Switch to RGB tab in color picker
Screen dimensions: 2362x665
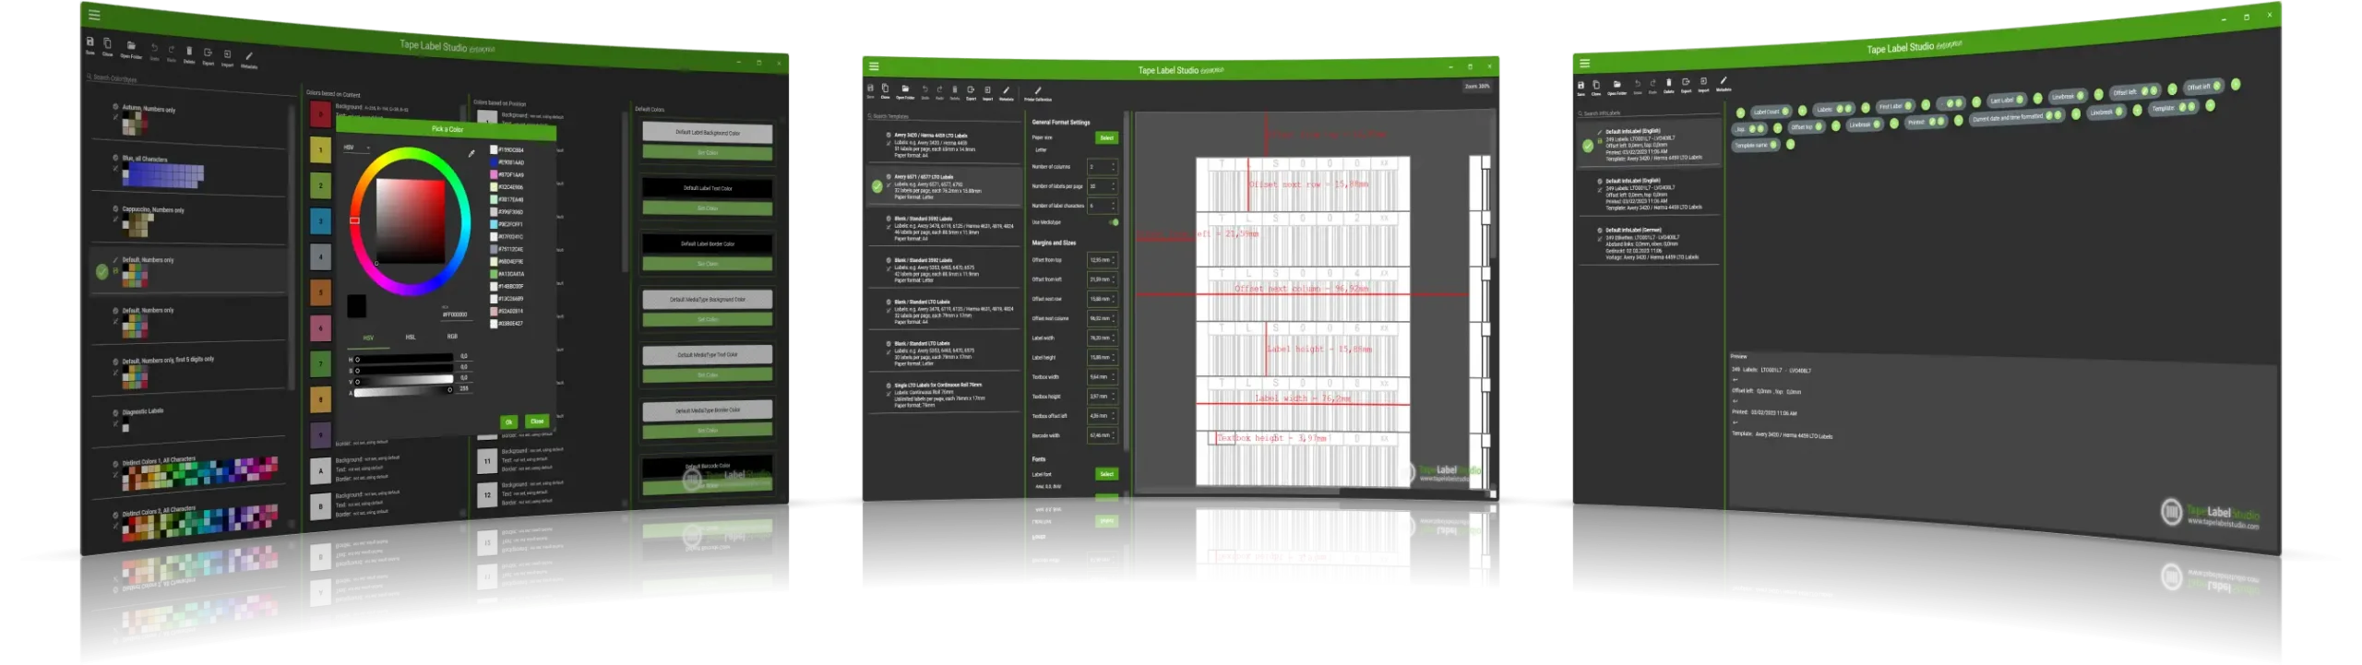point(452,336)
